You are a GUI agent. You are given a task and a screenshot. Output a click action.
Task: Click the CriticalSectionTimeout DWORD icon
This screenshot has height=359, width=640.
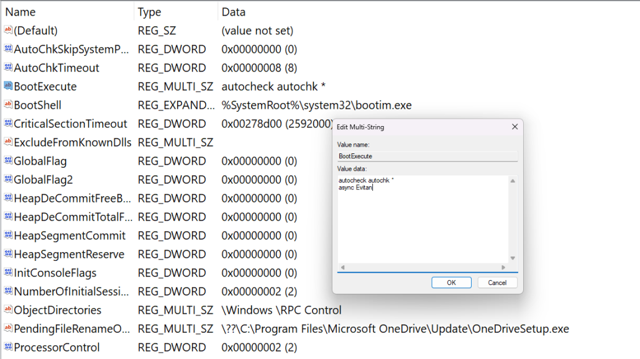click(8, 123)
